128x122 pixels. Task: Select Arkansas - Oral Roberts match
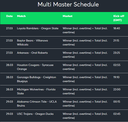pos(32,53)
